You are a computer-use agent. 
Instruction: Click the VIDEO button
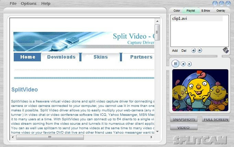click(x=184, y=127)
